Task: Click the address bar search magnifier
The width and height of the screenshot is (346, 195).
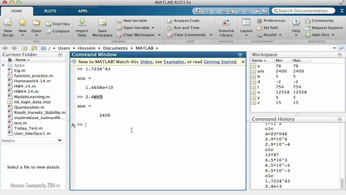Action: 341,48
